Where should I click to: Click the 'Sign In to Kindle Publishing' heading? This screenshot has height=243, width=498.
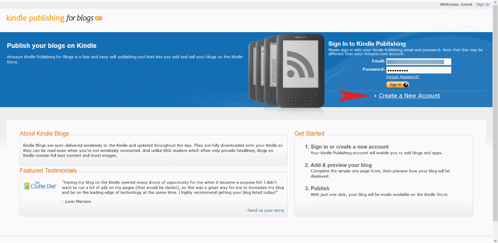tap(367, 44)
